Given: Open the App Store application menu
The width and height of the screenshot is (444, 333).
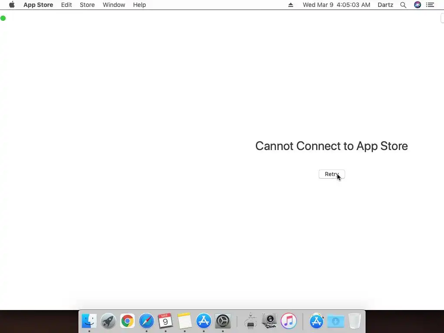Looking at the screenshot, I should tap(38, 5).
